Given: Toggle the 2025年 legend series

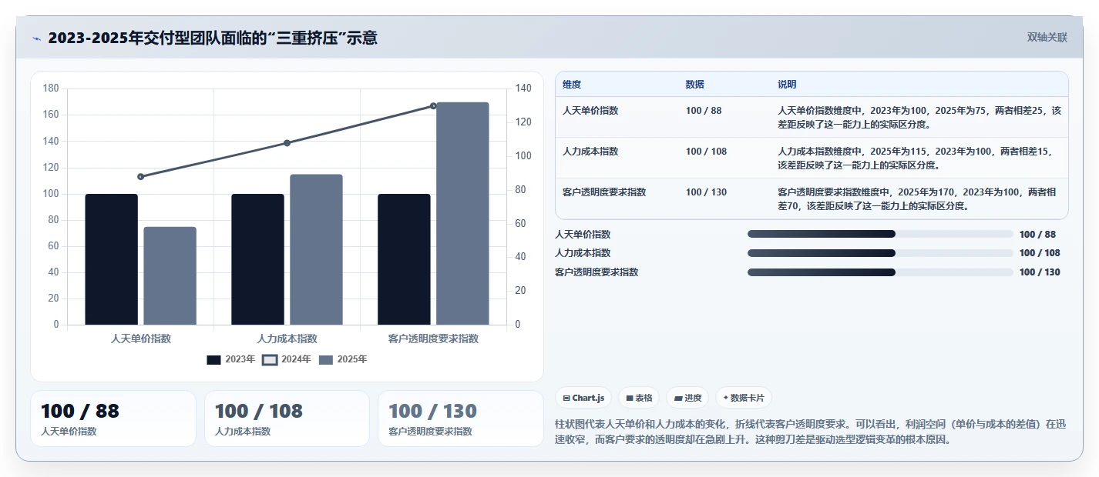Looking at the screenshot, I should click(x=343, y=359).
